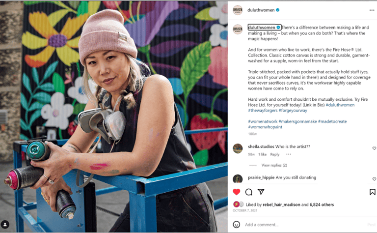Reply to sheila.studios comment

pos(274,154)
